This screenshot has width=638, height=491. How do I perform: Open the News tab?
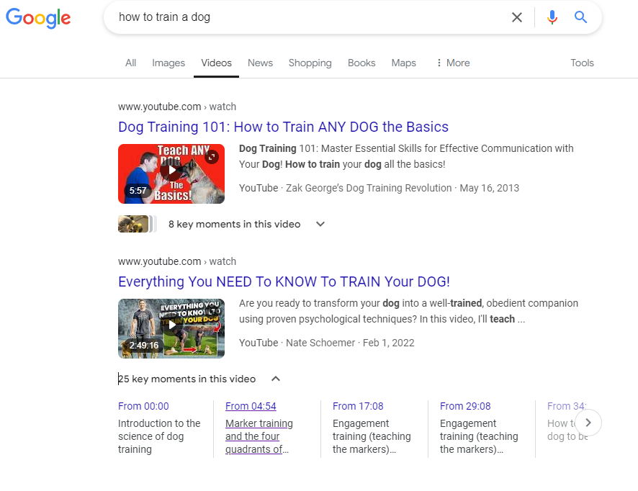[x=260, y=63]
